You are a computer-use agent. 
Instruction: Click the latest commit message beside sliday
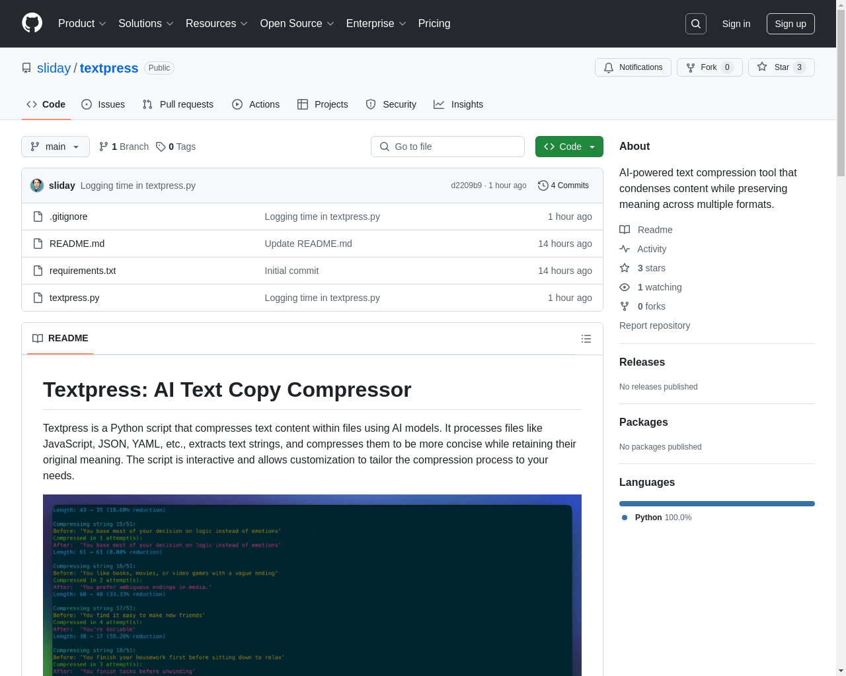click(138, 186)
